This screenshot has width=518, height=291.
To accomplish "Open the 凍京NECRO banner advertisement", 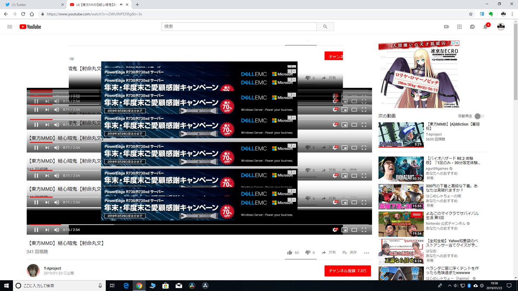I will pyautogui.click(x=419, y=75).
